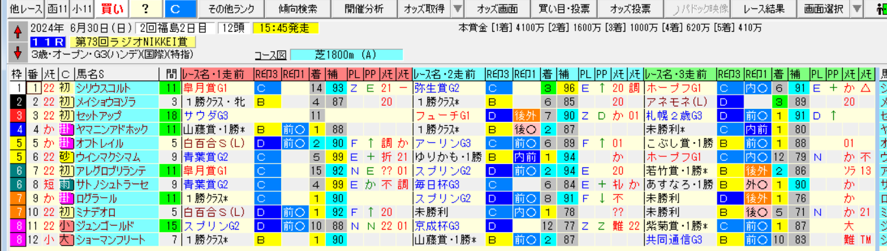Select horse アレグロブリランテ
The height and width of the screenshot is (251, 887).
coord(116,171)
